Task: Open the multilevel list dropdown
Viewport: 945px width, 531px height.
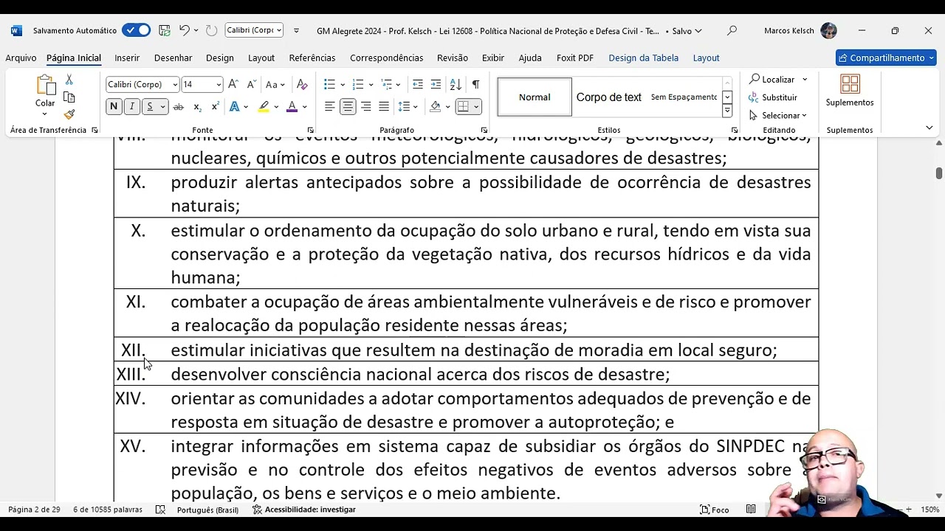Action: [399, 85]
